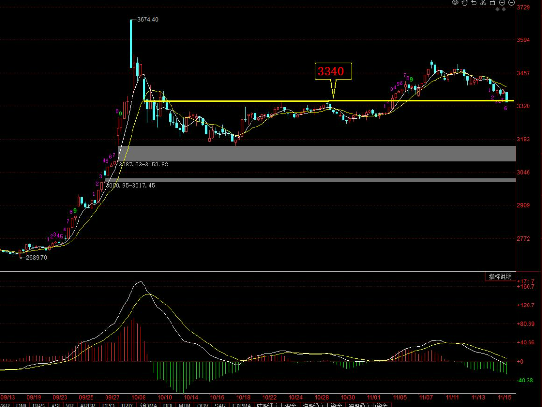This screenshot has height=407, width=542.
Task: Click the 3457 price axis value
Action: tap(523, 73)
